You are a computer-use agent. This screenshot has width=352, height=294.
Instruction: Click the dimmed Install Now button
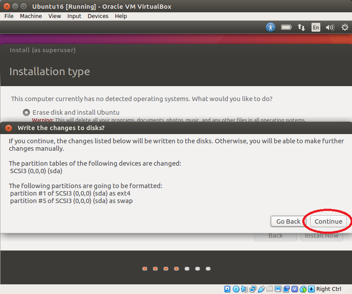322,236
